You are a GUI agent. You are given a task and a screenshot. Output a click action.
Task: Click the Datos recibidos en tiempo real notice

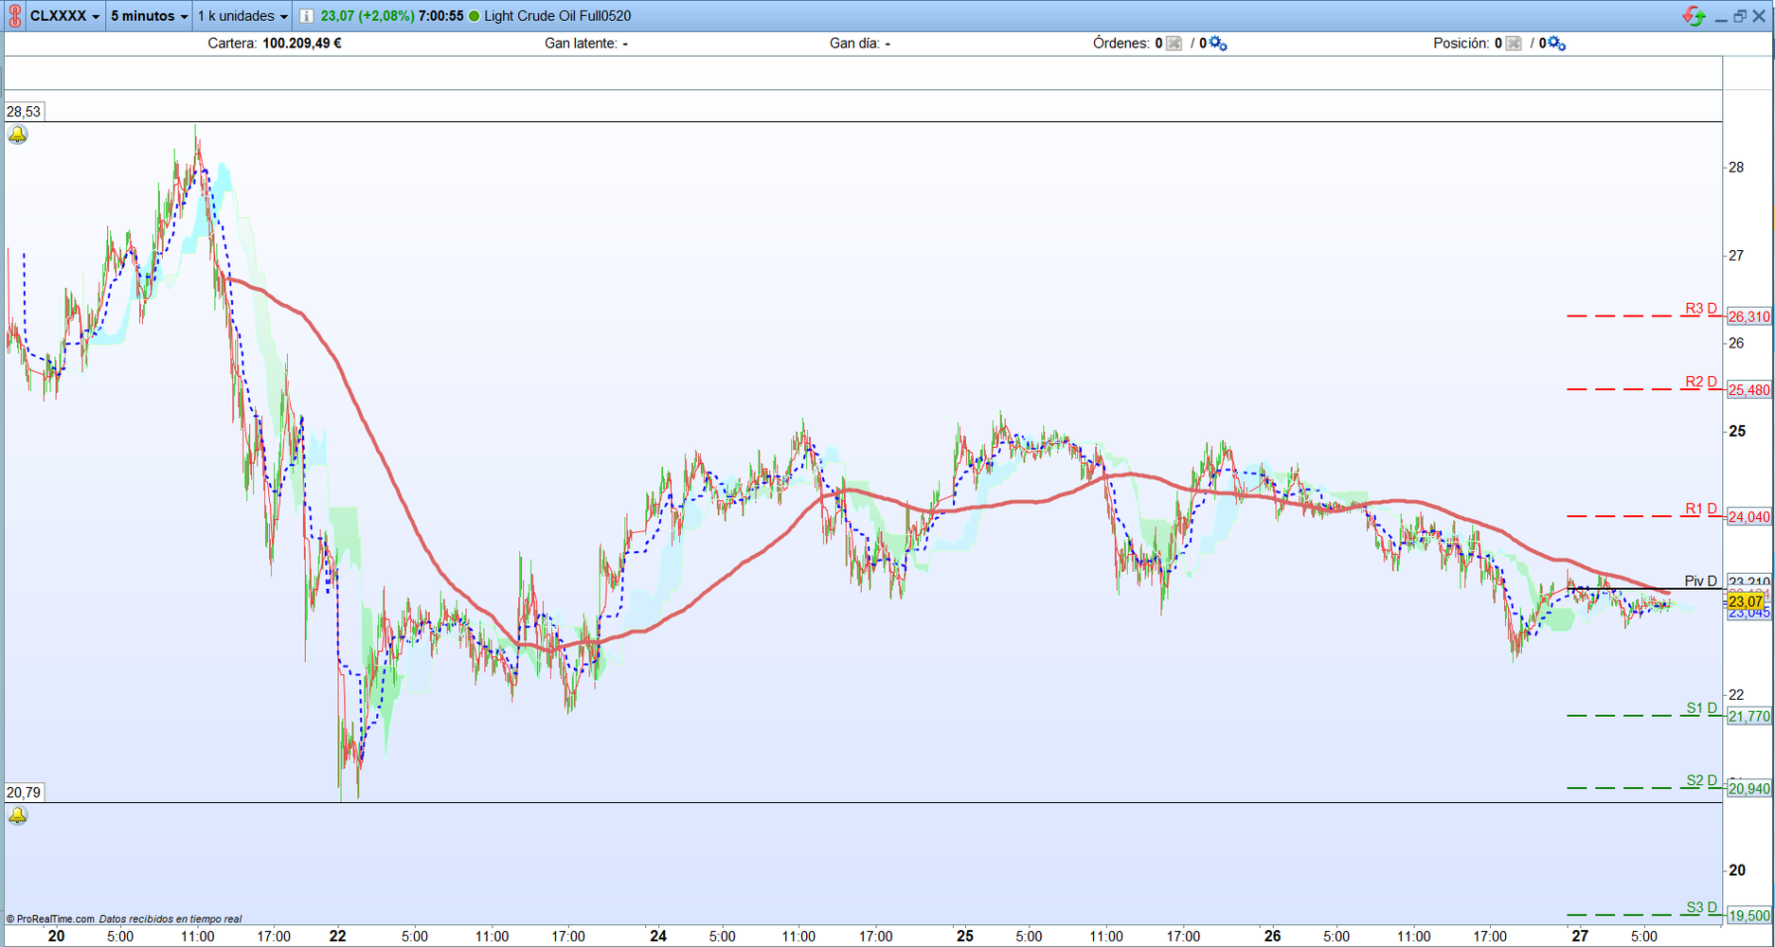point(170,919)
